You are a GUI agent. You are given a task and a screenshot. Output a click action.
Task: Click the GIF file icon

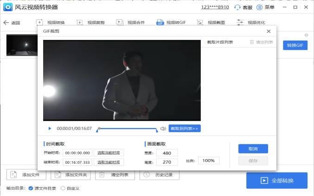160,22
